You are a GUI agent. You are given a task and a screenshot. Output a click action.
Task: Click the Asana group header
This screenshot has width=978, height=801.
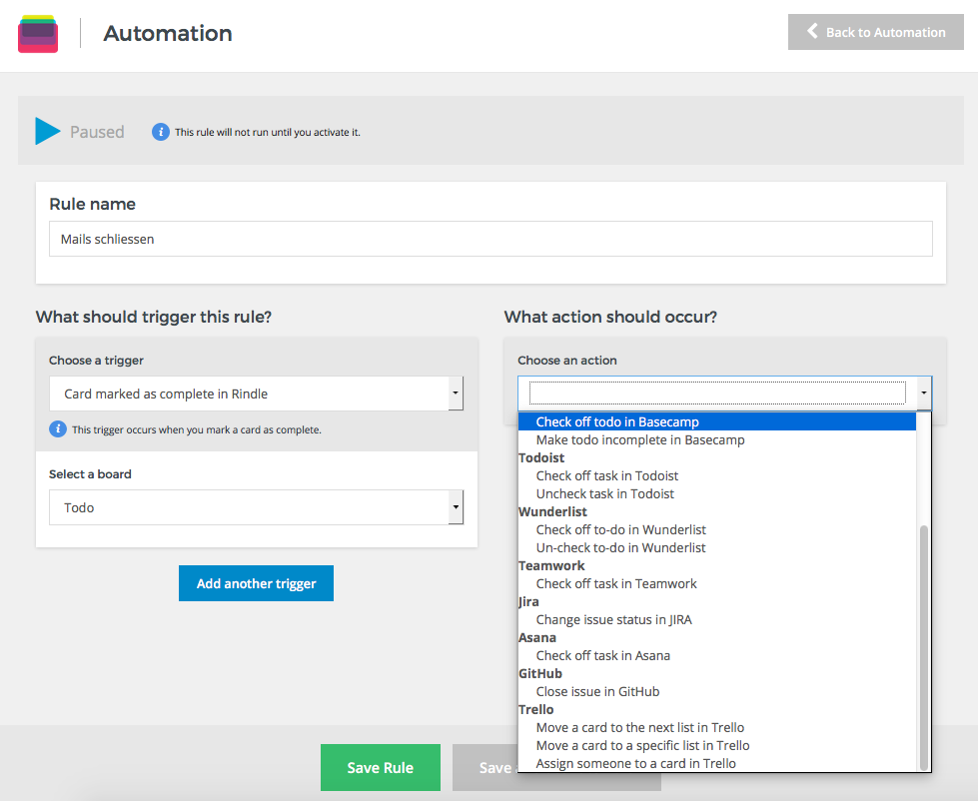537,637
